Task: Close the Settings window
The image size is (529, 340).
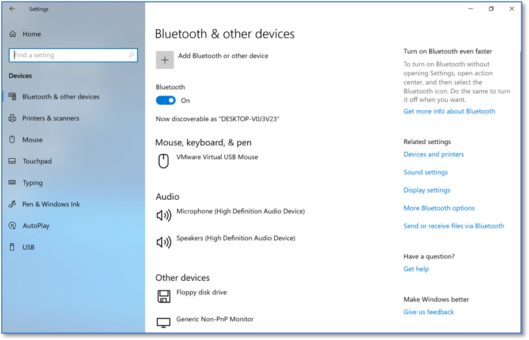Action: [512, 9]
